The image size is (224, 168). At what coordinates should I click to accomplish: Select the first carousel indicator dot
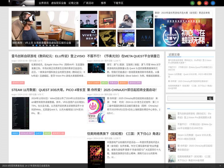tap(33, 45)
